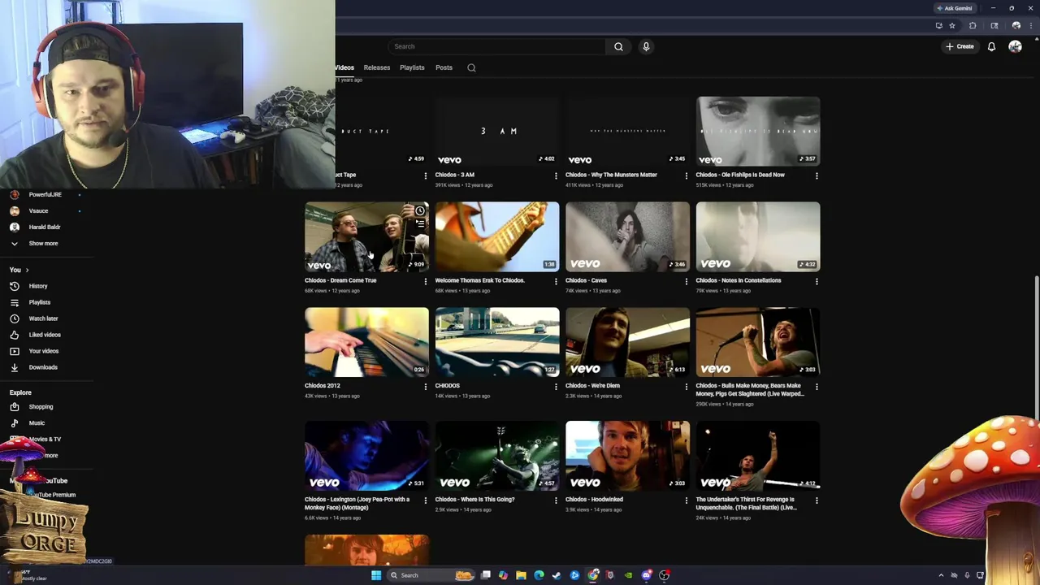Play Chiodos - Lexington video thumbnail

366,456
